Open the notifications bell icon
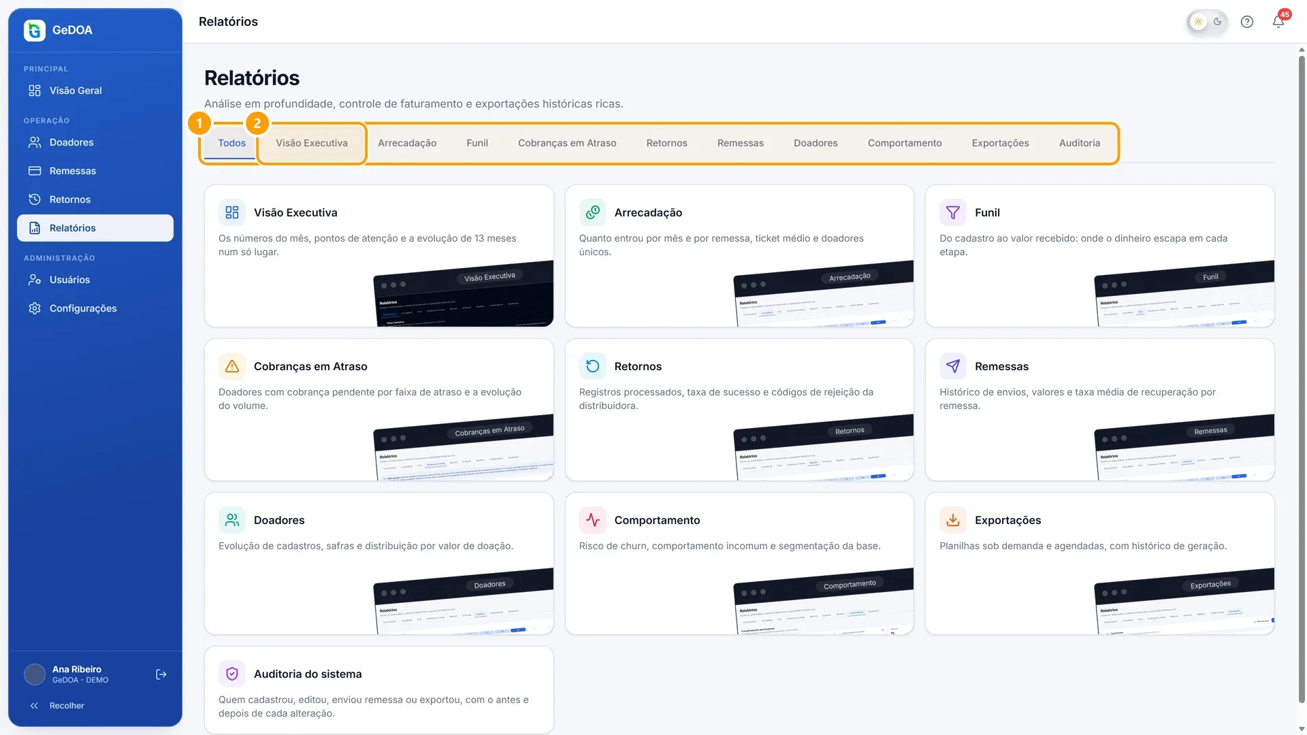Image resolution: width=1307 pixels, height=735 pixels. tap(1278, 22)
